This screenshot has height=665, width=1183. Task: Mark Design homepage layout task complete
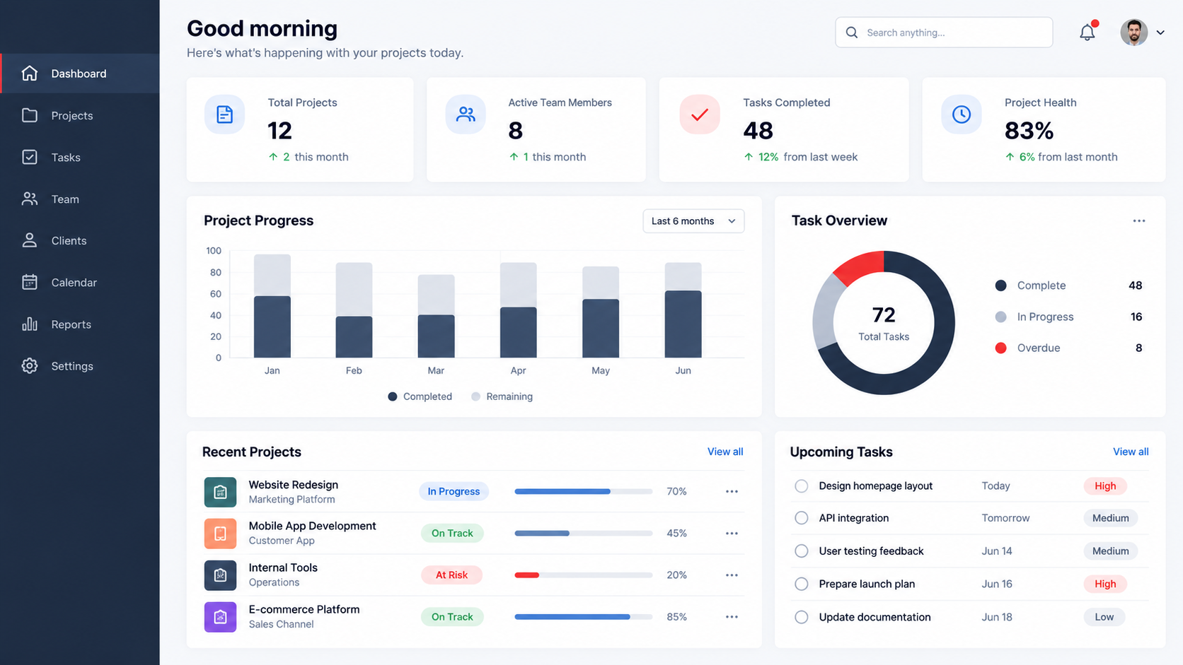point(801,486)
